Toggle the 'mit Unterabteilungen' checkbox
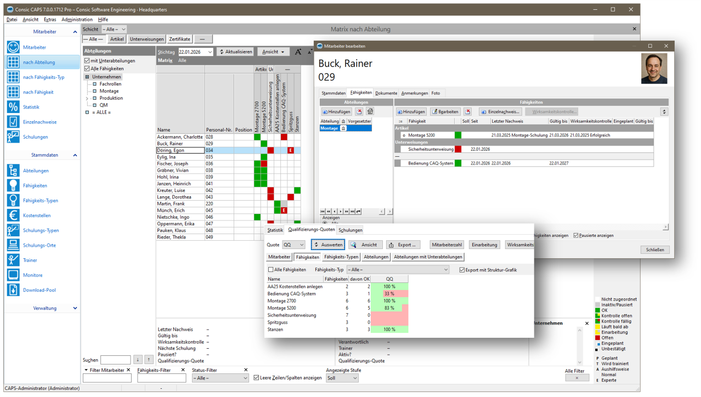This screenshot has height=397, width=701. [87, 61]
